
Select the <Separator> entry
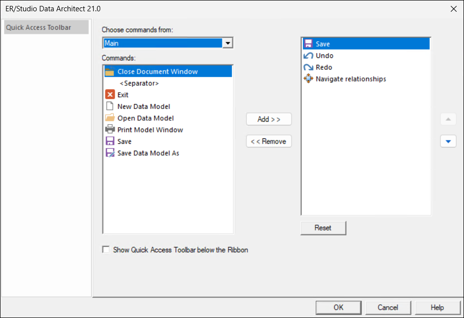pos(139,83)
